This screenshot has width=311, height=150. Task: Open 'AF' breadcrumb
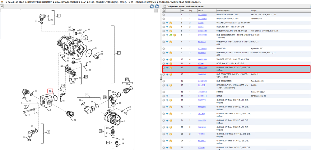[85, 2]
